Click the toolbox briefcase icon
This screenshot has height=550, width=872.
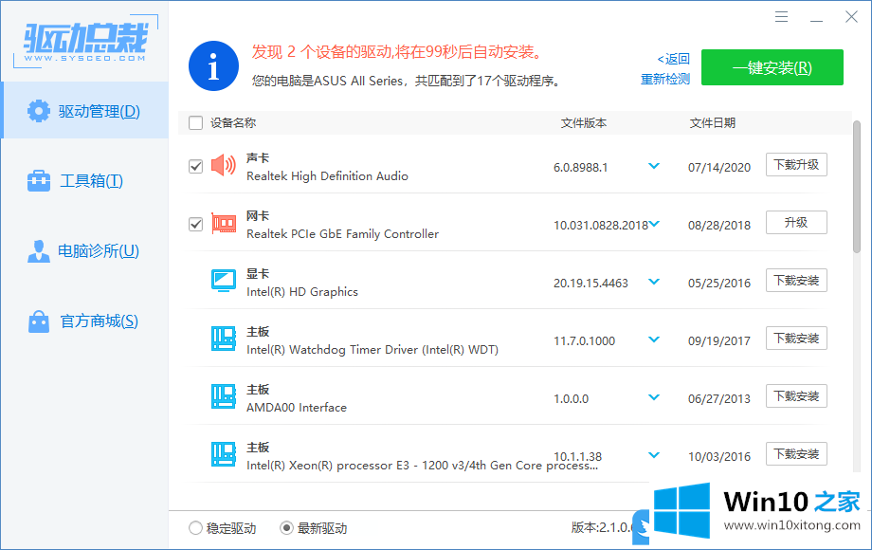pyautogui.click(x=38, y=181)
